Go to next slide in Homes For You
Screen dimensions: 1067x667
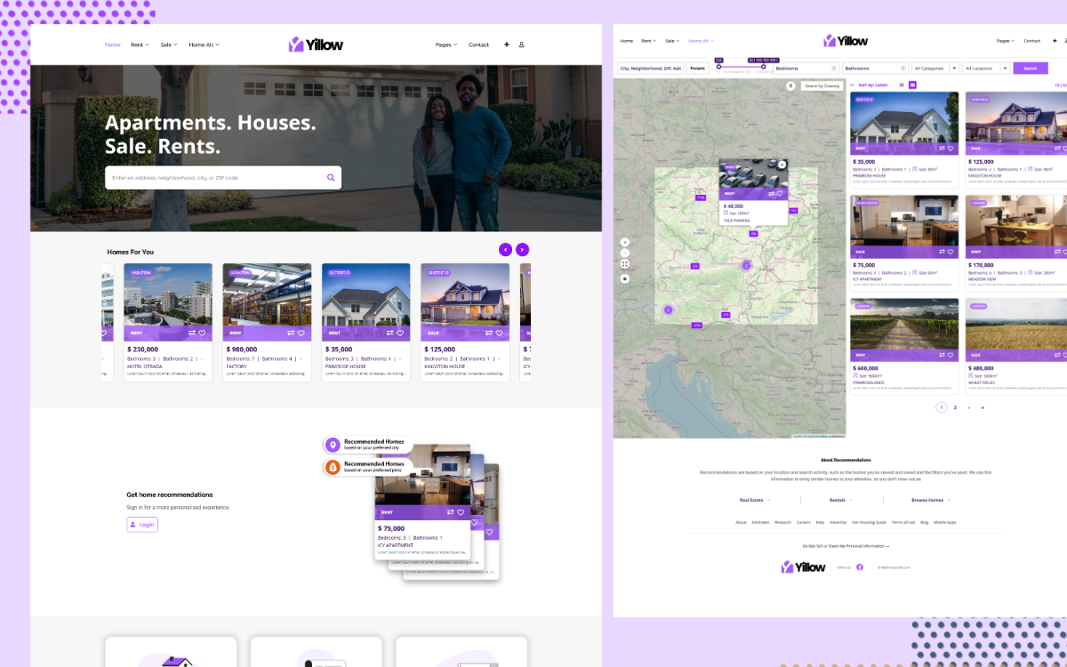pos(522,250)
